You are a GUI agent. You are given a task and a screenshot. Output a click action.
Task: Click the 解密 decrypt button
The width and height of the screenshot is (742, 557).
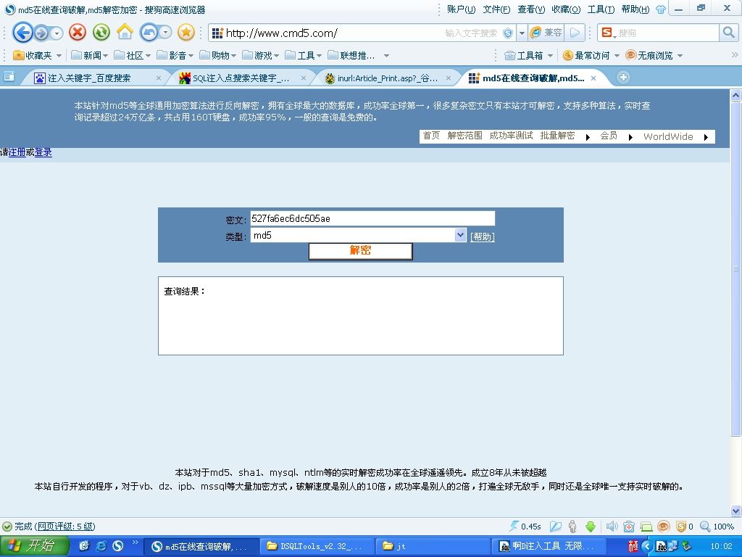pos(361,251)
